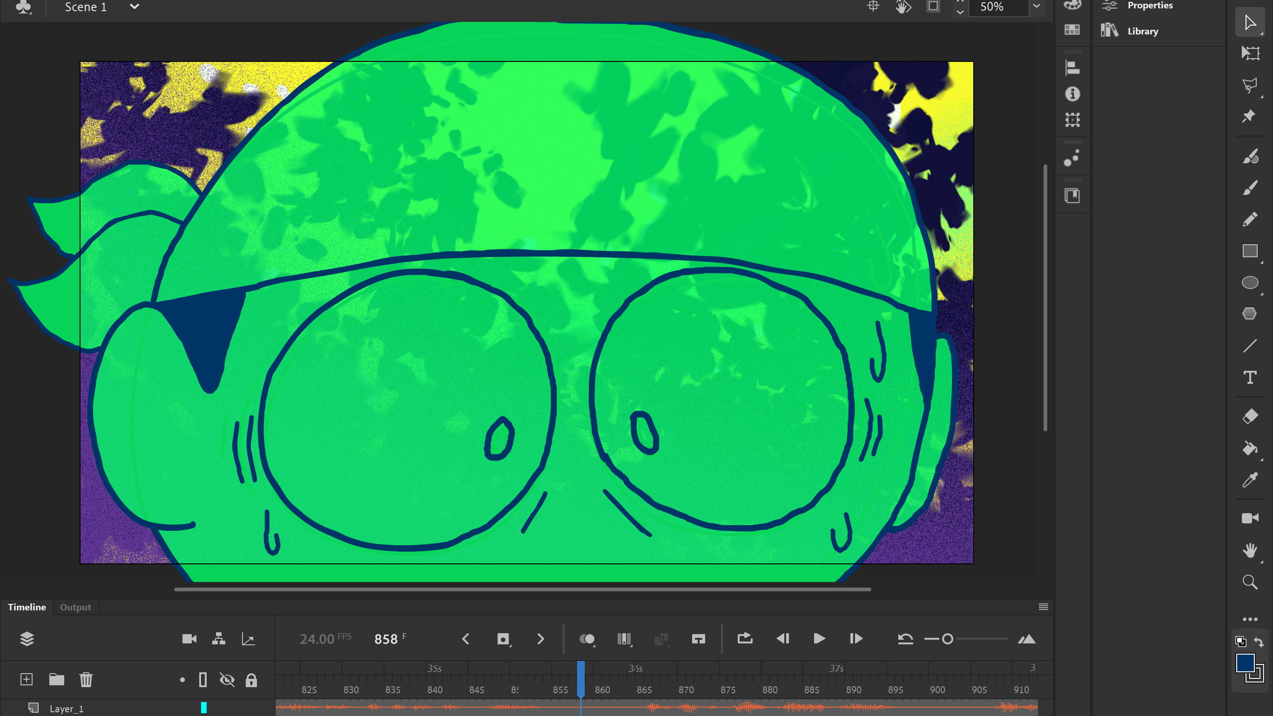Image resolution: width=1273 pixels, height=716 pixels.
Task: Select the Rectangle tool
Action: point(1250,251)
